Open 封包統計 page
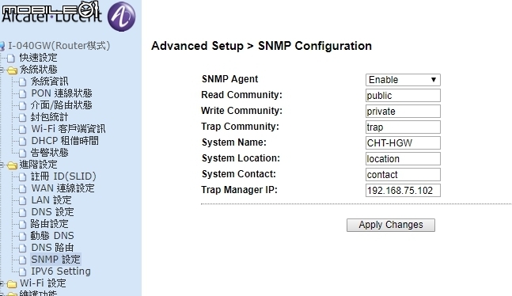 pos(50,117)
